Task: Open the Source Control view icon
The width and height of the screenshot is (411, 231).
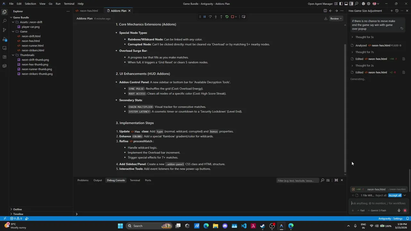Action: [4, 30]
